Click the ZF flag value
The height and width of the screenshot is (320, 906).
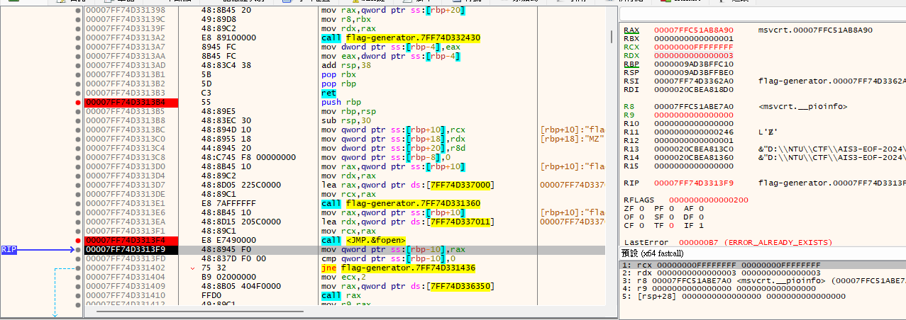click(641, 208)
